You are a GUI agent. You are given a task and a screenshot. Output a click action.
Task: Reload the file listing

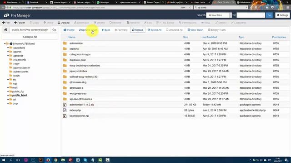point(137,30)
